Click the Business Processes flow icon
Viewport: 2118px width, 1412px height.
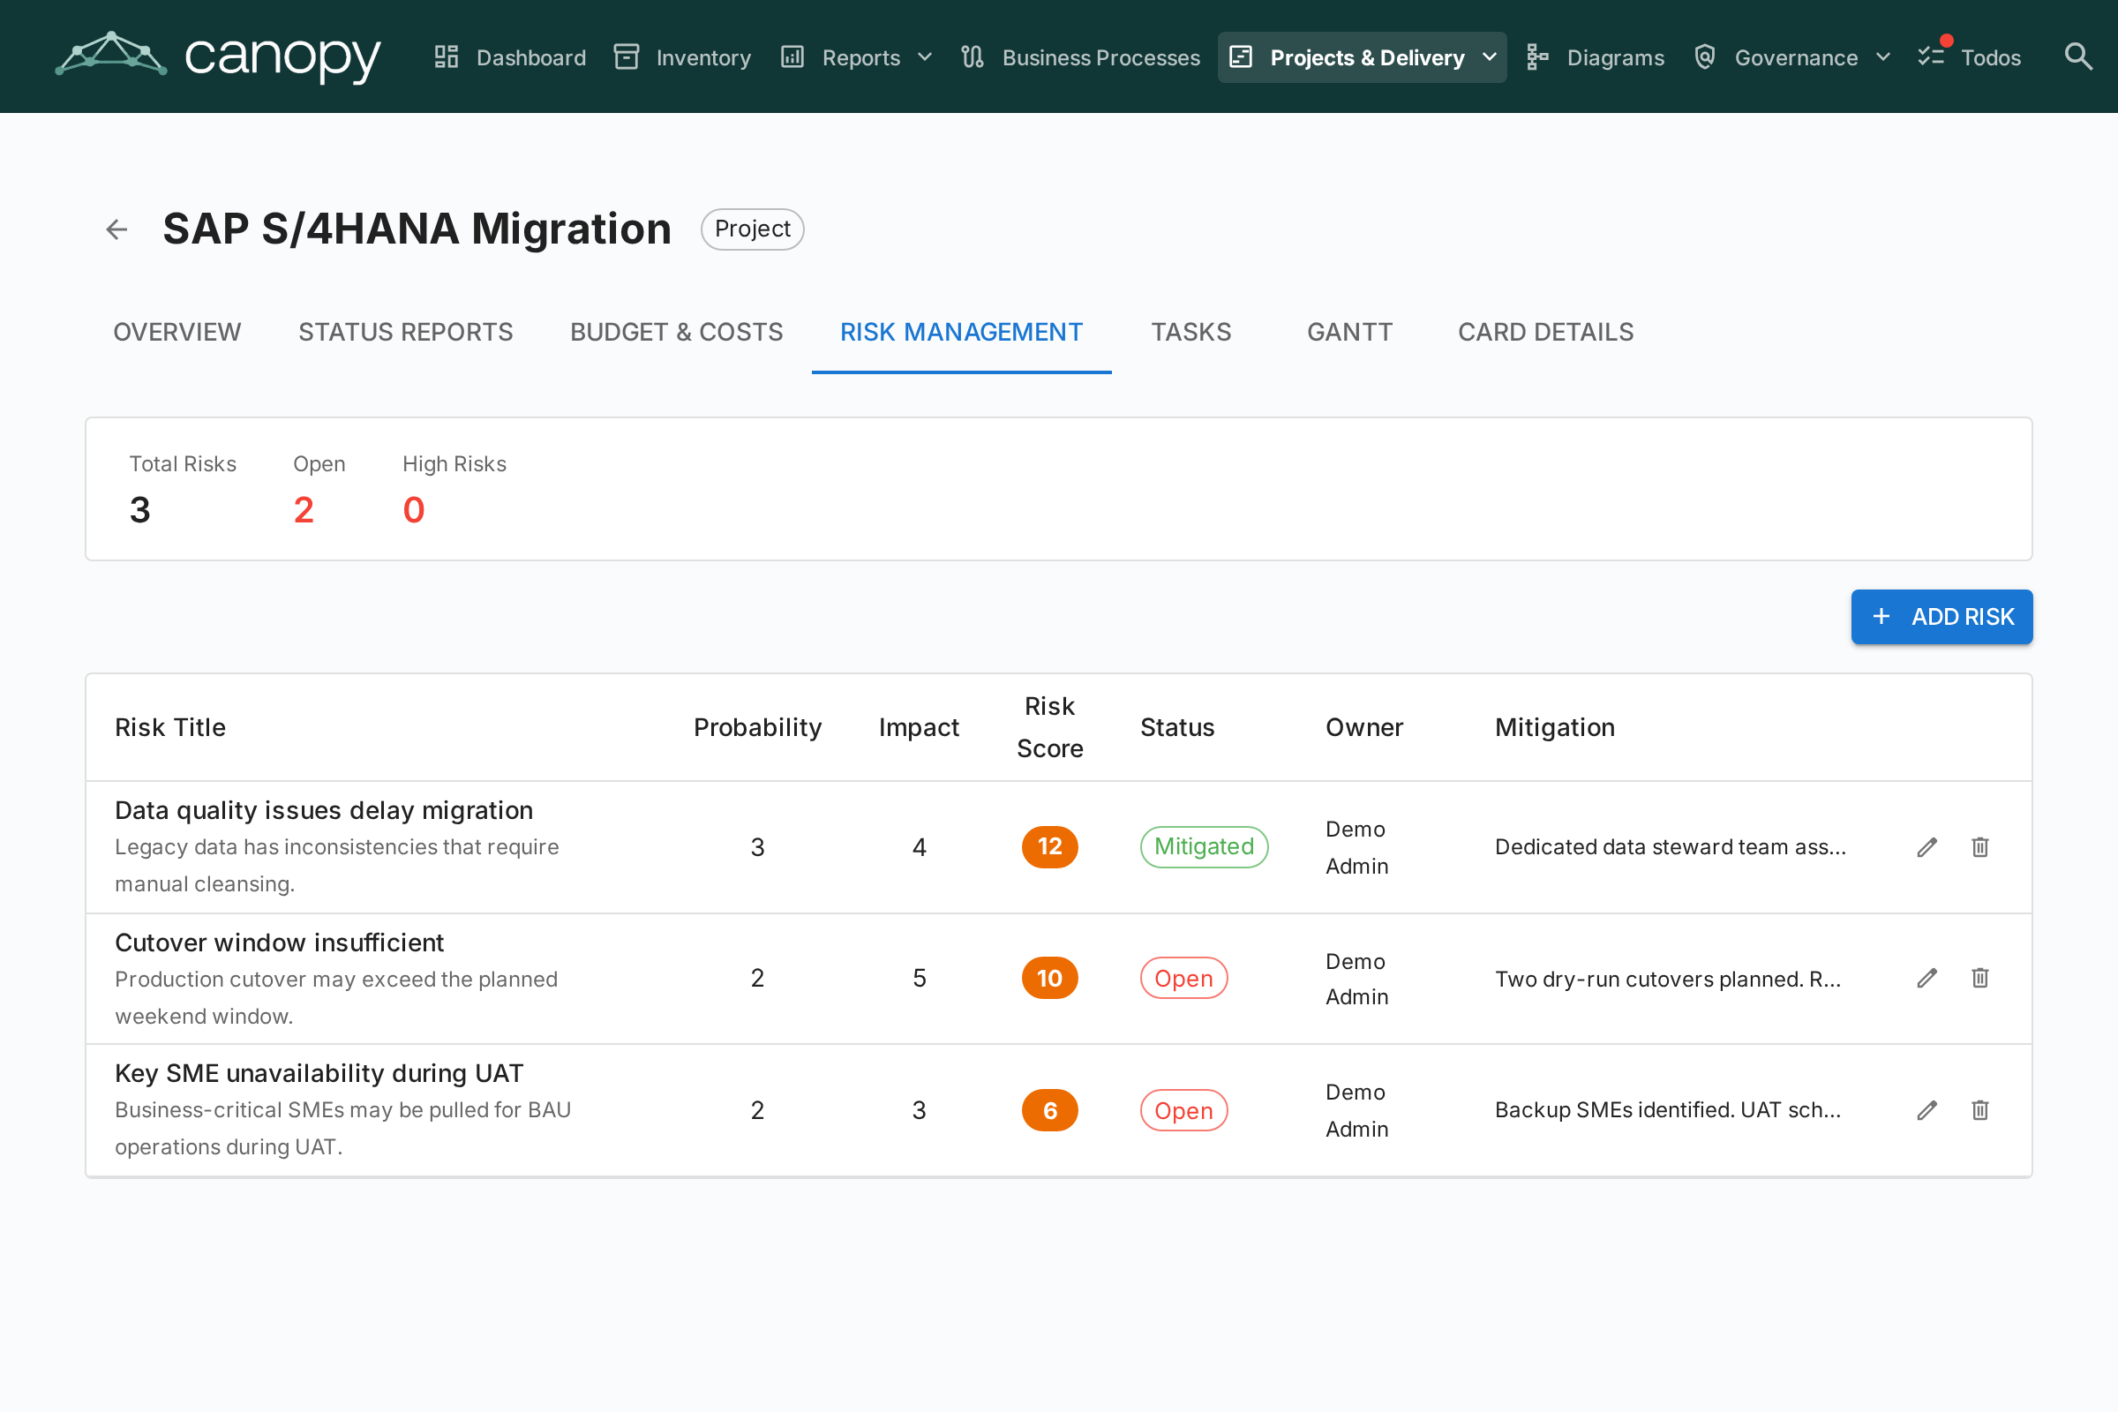tap(973, 56)
